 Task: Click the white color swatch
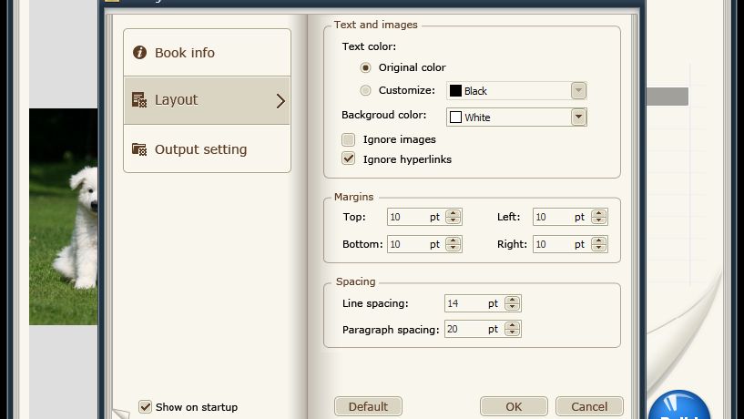pos(455,117)
